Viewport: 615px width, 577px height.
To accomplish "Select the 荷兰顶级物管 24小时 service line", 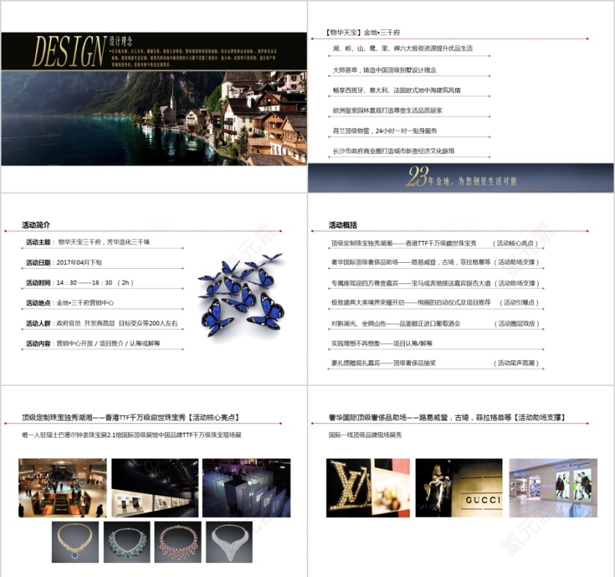I will pos(384,130).
